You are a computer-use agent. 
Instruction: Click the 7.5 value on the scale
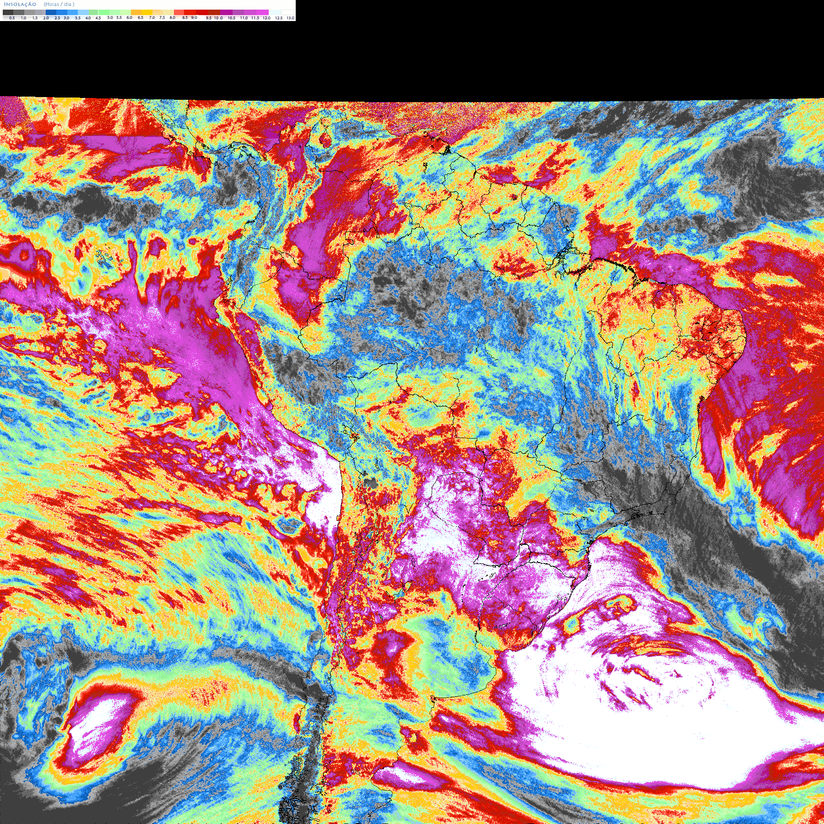(x=162, y=17)
